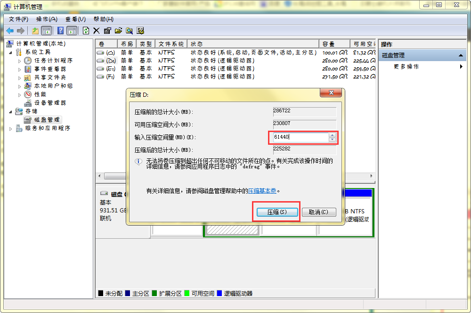Open 性能 tree item
The image size is (471, 313).
tap(40, 94)
